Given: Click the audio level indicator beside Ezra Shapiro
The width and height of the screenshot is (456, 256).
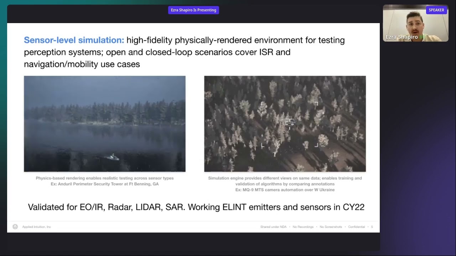Looking at the screenshot, I should 422,37.
